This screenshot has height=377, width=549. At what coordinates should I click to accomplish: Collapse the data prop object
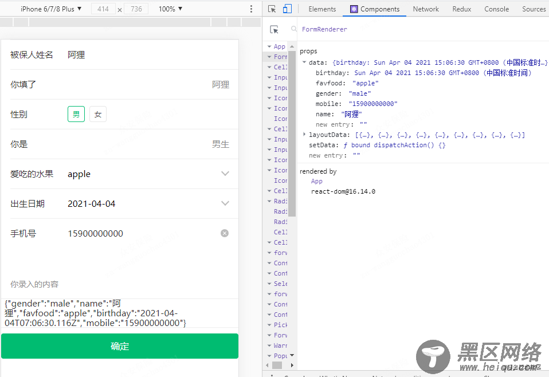click(304, 62)
